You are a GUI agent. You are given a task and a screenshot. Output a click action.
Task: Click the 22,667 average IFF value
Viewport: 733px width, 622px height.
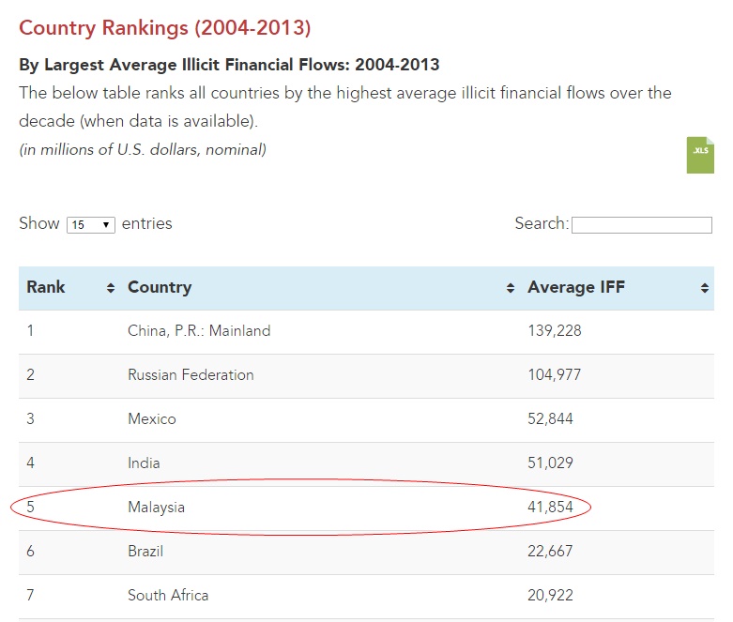(550, 551)
